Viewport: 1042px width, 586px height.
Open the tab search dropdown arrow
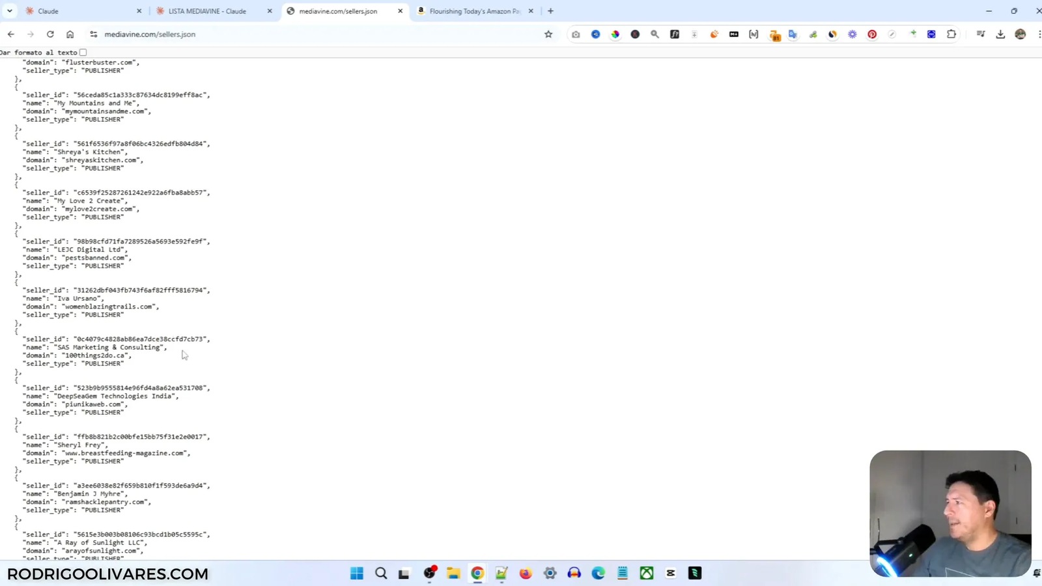pyautogui.click(x=10, y=11)
